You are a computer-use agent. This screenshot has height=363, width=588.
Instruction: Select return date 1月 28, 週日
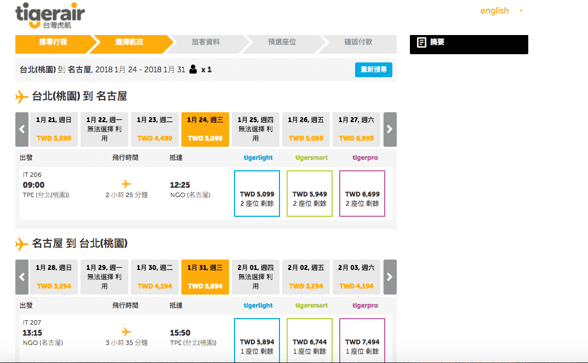(x=54, y=277)
